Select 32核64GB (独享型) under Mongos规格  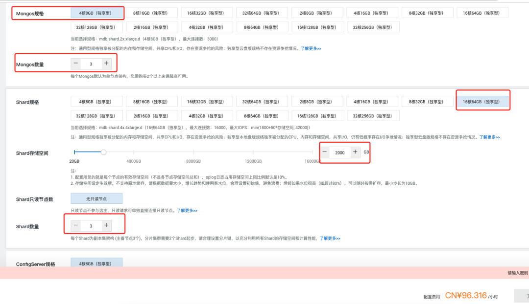(x=262, y=13)
